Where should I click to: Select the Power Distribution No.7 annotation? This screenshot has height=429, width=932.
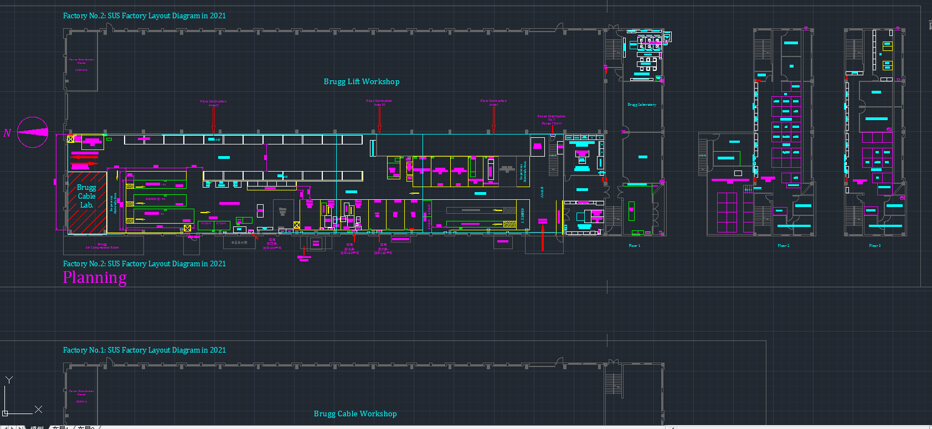(552, 120)
